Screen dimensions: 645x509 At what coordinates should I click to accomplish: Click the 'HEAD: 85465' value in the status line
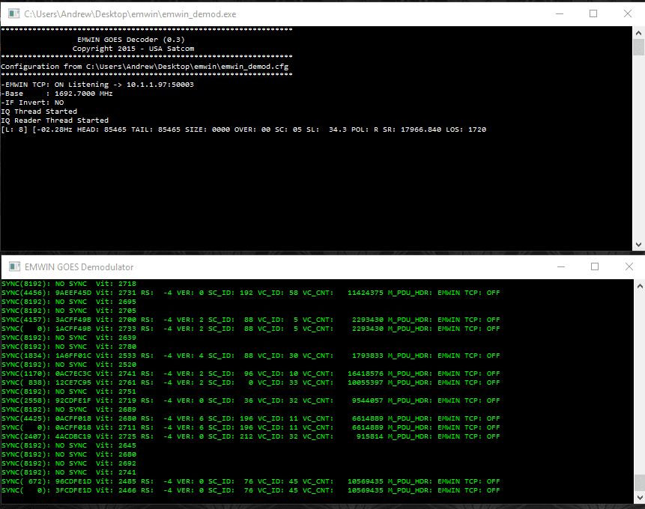[x=102, y=130]
